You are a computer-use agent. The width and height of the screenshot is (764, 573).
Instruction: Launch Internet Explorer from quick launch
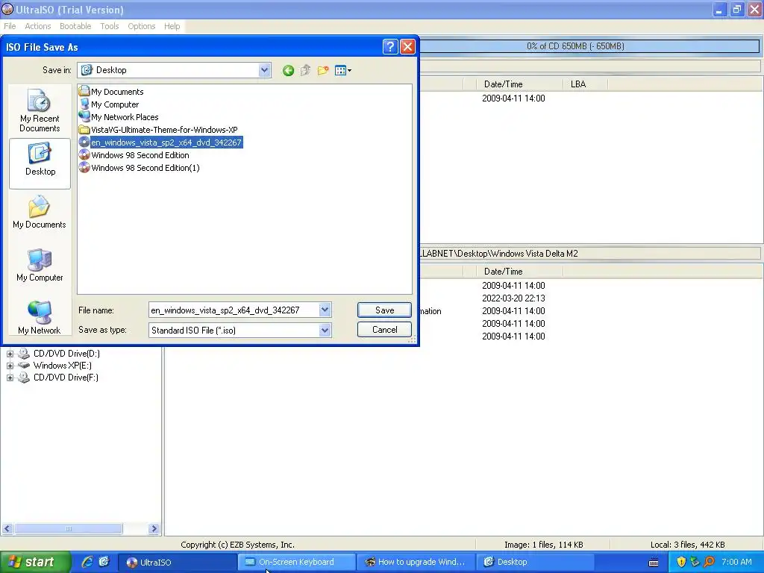[x=87, y=562]
